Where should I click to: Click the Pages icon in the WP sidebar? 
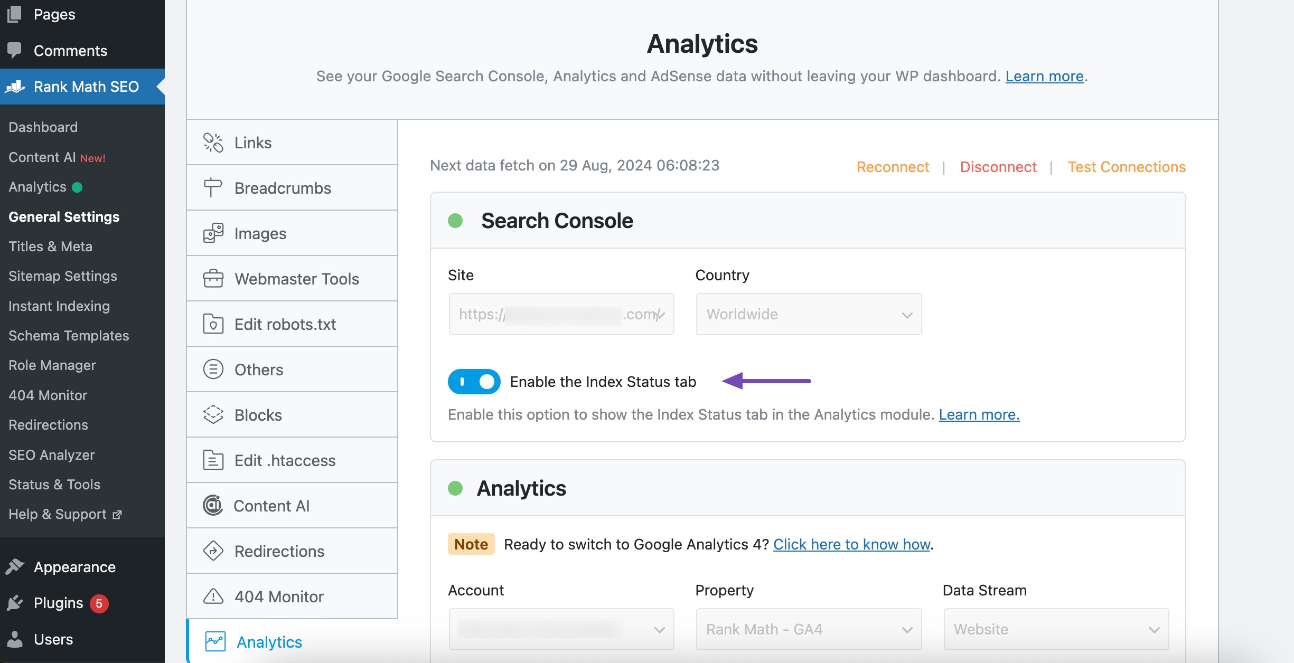click(x=14, y=14)
